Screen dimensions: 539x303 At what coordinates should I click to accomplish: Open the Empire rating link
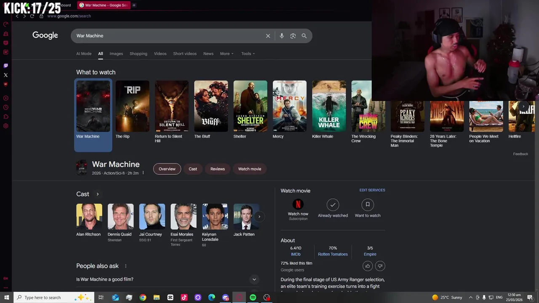(x=370, y=254)
